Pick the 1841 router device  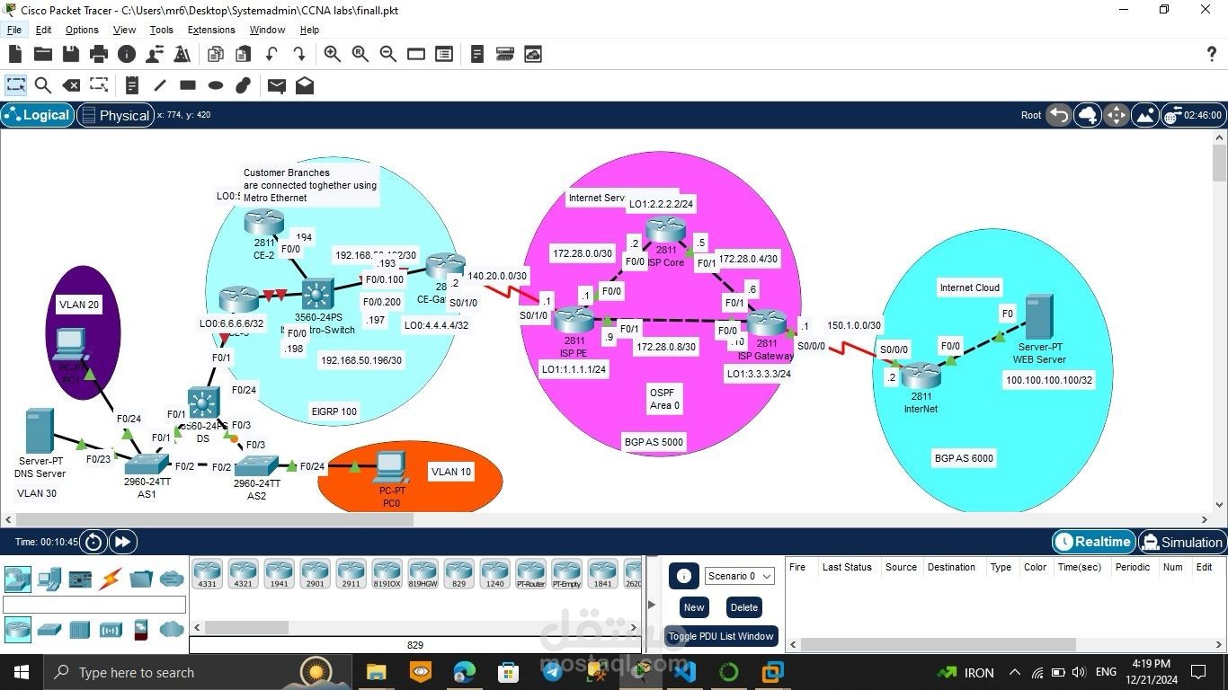click(x=602, y=574)
